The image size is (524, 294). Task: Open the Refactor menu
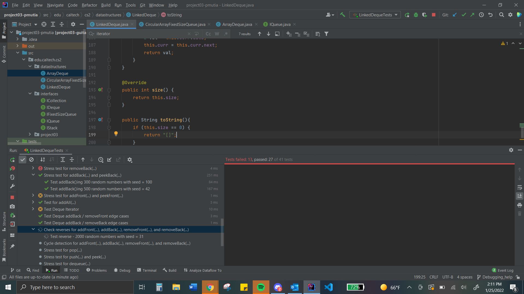pyautogui.click(x=89, y=5)
